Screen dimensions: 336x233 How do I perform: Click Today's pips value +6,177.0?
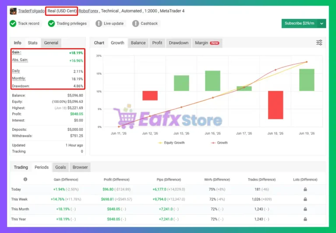159,189
